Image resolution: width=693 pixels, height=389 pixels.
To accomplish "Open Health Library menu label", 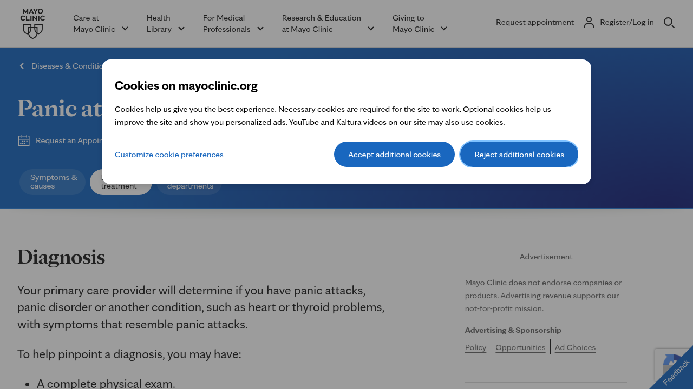I will point(159,23).
